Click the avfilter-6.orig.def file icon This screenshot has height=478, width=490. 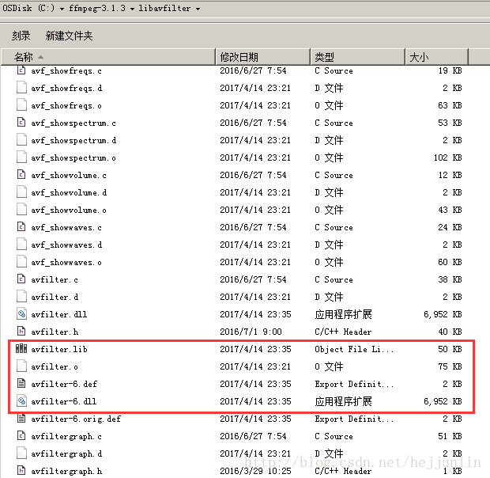(x=21, y=419)
